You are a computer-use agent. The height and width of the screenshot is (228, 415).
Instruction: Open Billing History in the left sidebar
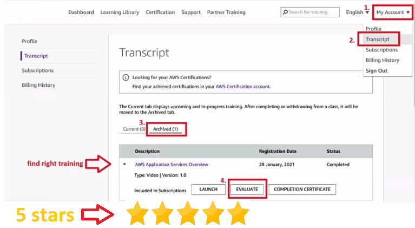point(38,85)
